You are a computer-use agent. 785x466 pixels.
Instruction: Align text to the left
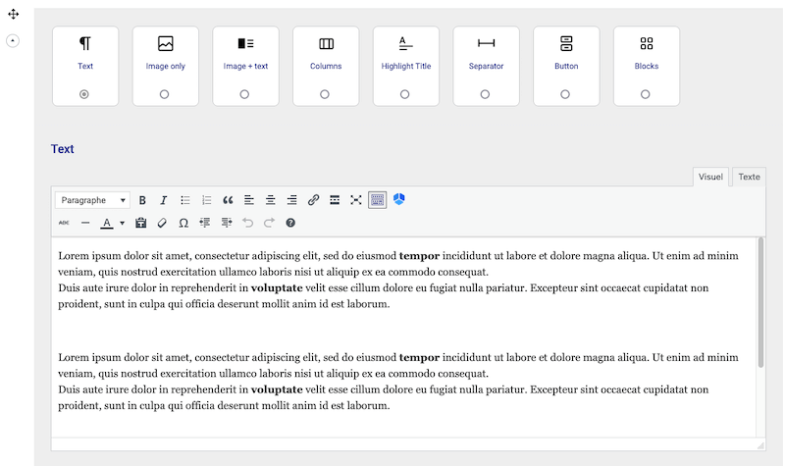pyautogui.click(x=249, y=200)
